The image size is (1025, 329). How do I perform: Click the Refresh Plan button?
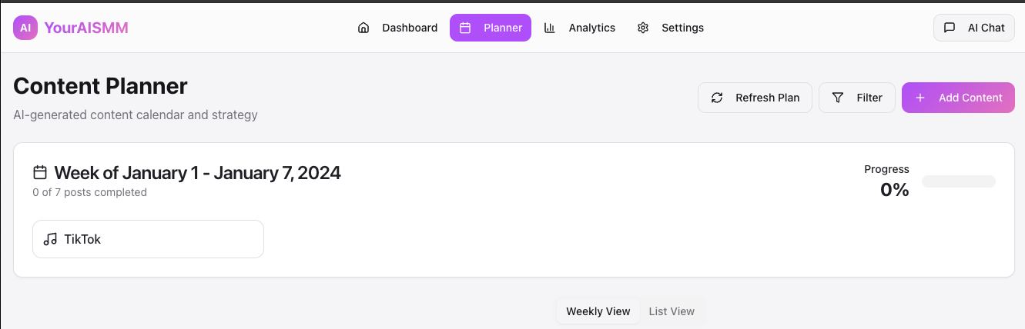[755, 98]
